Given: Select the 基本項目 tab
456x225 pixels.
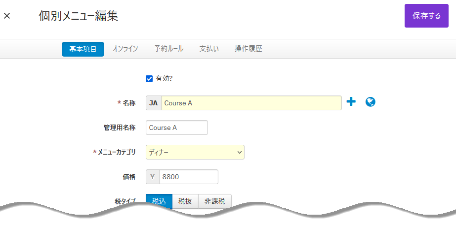Looking at the screenshot, I should click(83, 49).
